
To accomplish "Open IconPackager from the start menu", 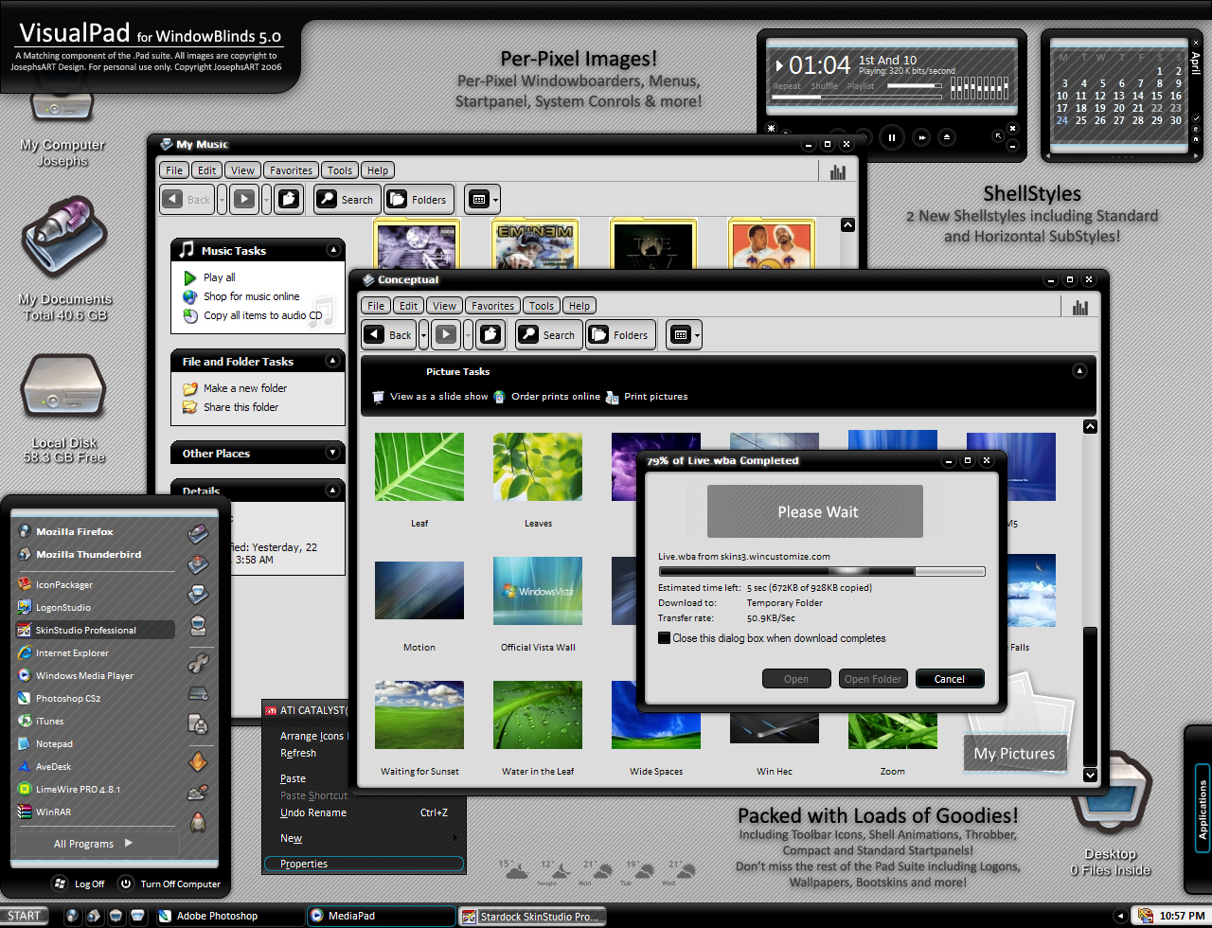I will [54, 585].
